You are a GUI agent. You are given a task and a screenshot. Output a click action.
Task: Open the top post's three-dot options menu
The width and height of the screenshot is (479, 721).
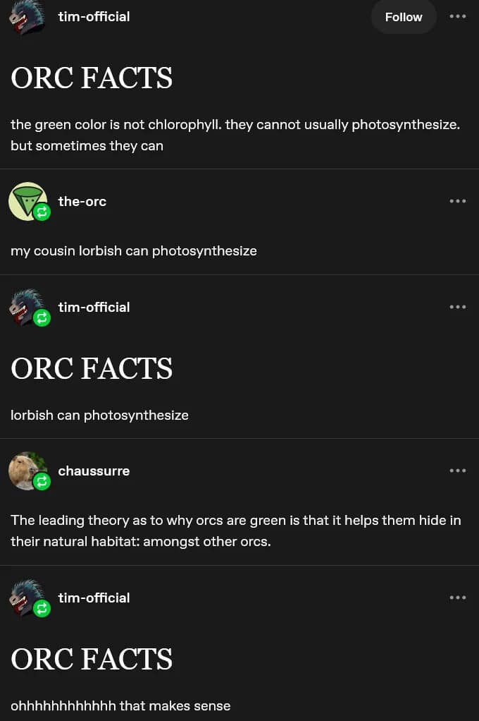[457, 17]
